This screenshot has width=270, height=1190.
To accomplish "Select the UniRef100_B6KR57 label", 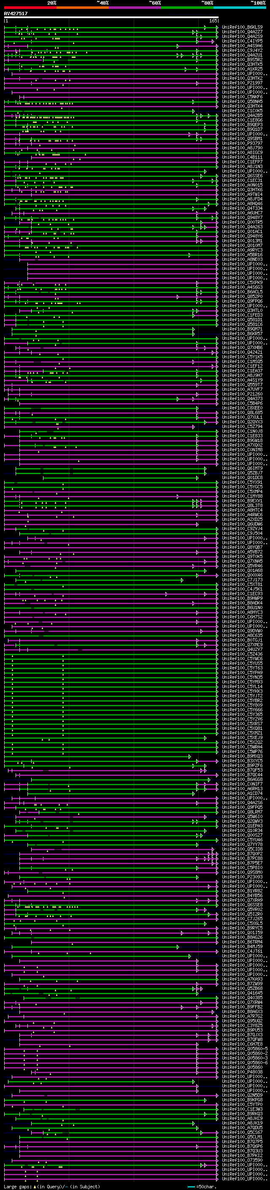I will click(x=242, y=333).
